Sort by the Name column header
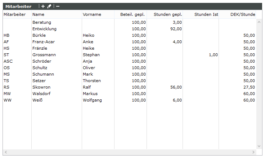 coord(38,14)
